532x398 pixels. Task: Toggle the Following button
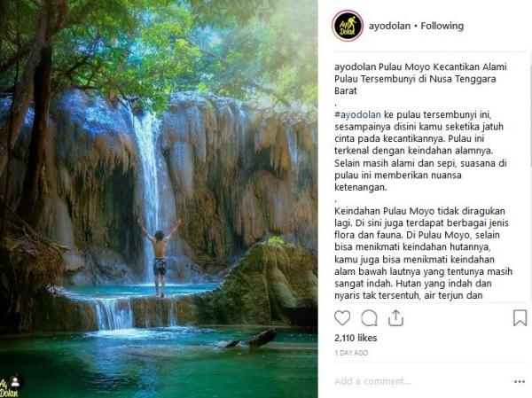click(442, 26)
